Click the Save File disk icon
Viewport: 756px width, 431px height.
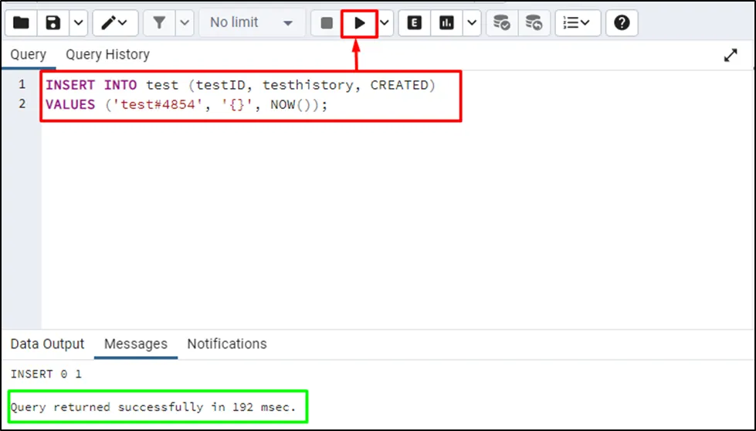tap(53, 23)
